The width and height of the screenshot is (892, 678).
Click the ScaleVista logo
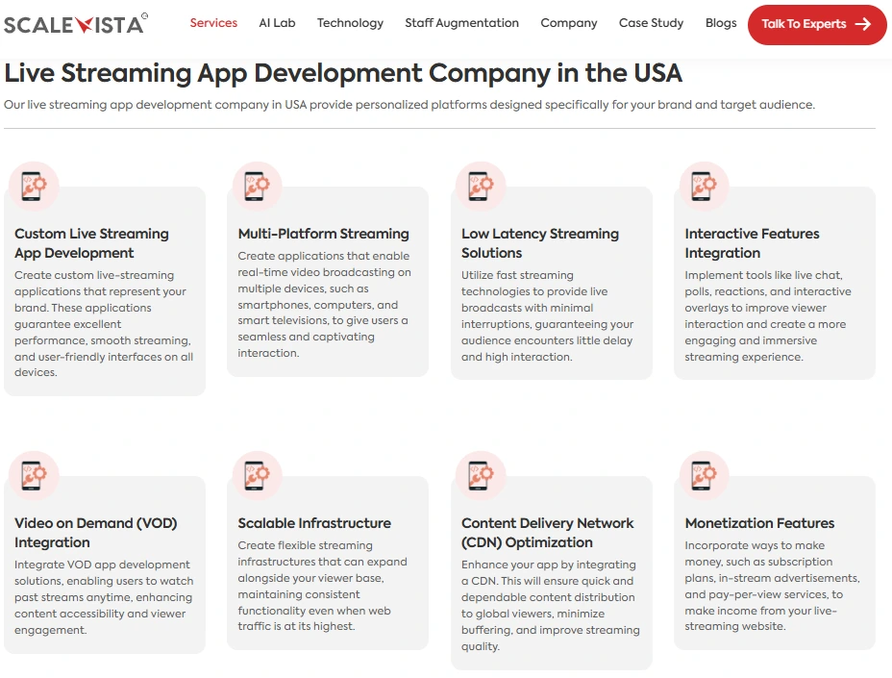76,24
